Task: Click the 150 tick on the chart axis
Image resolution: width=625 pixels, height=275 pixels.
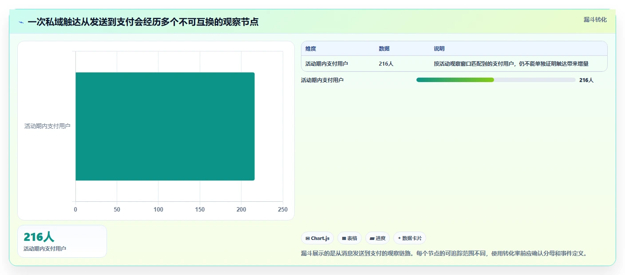Action: click(x=200, y=209)
